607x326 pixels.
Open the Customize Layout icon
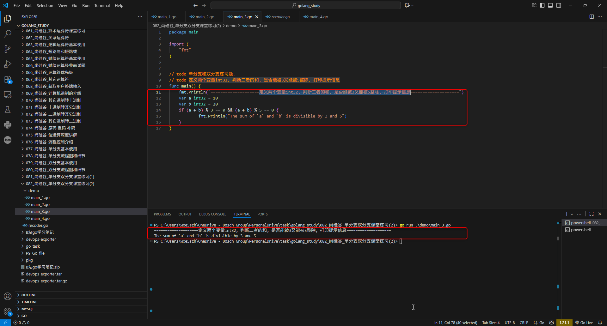tap(534, 5)
